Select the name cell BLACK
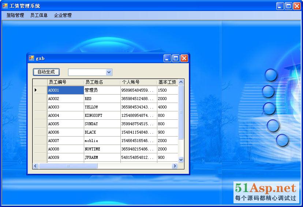Viewport: 303px width, 207px height. coord(102,132)
